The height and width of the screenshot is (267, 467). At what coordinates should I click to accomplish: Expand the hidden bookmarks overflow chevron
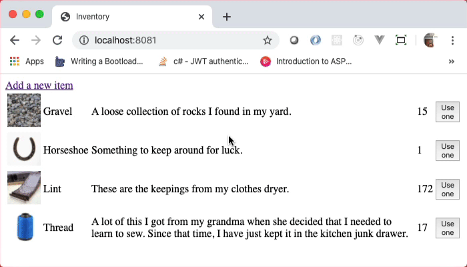452,61
